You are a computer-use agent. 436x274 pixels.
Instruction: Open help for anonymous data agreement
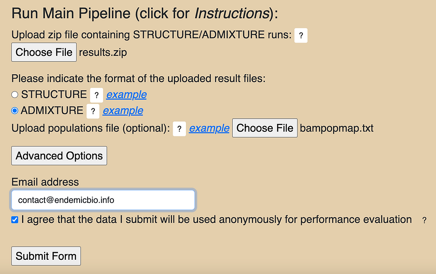(x=424, y=220)
